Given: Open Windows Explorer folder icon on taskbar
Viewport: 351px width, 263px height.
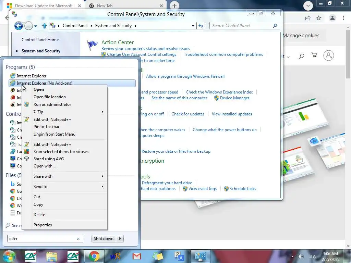Looking at the screenshot, I should point(52,256).
